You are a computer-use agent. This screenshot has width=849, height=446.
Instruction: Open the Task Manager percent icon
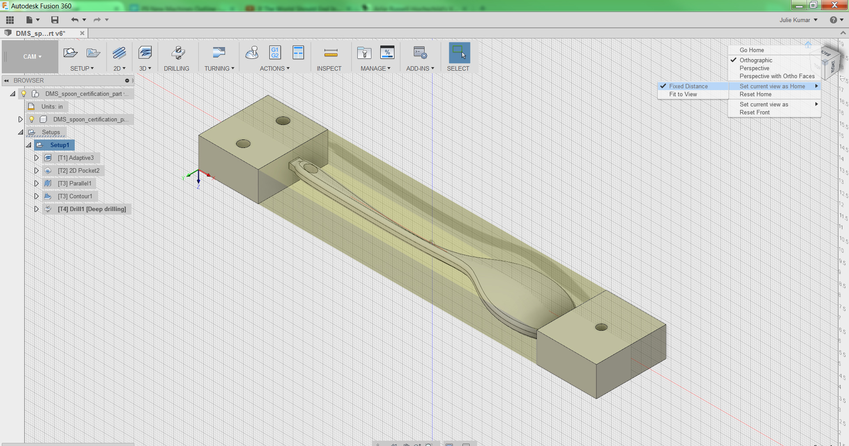(387, 53)
